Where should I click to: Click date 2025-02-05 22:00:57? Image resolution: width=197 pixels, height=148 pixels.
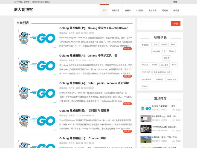coord(85,88)
